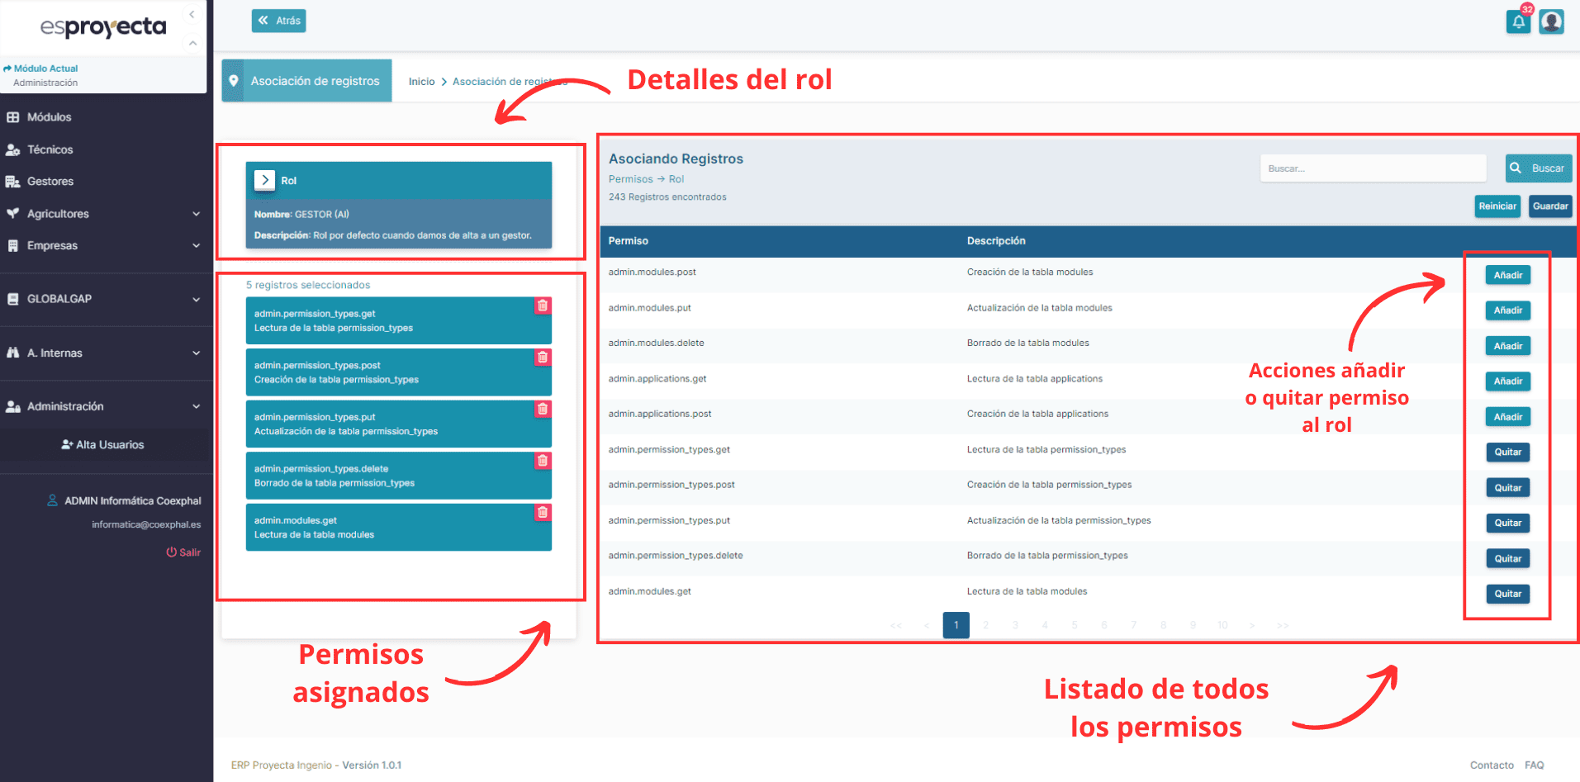1580x782 pixels.
Task: Select the Módulos sidebar icon
Action: point(12,116)
